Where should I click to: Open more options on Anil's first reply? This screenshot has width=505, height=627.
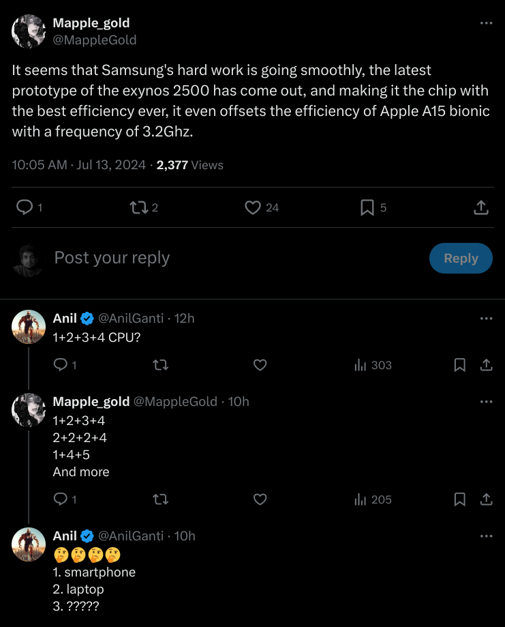486,319
